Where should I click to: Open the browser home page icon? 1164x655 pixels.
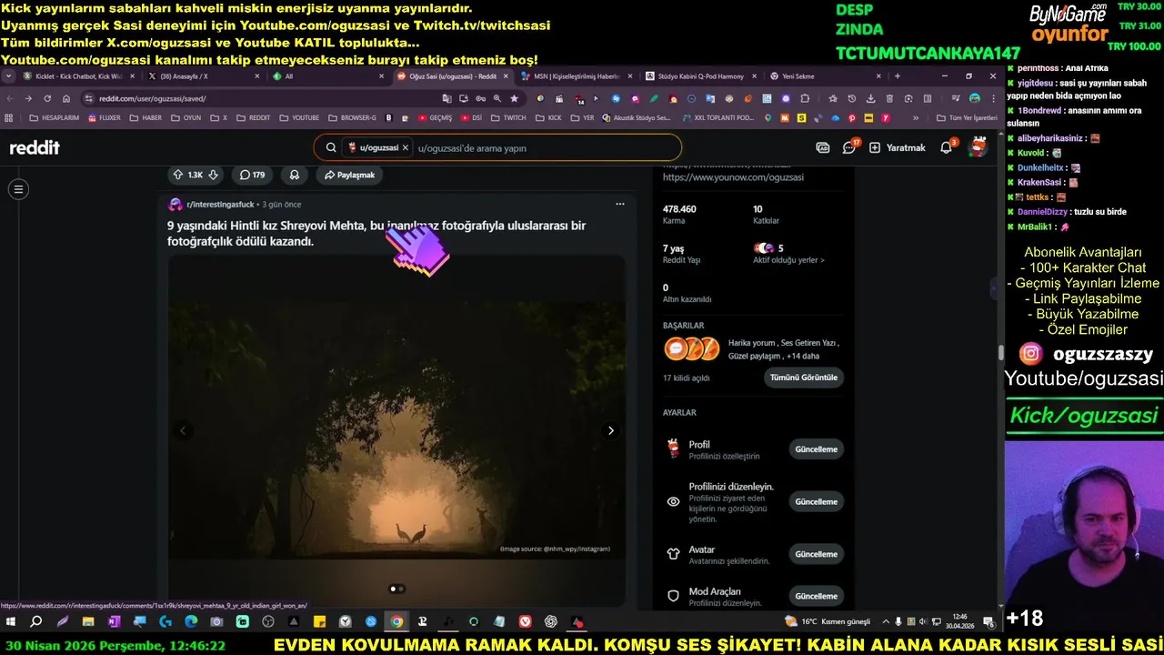(x=65, y=98)
